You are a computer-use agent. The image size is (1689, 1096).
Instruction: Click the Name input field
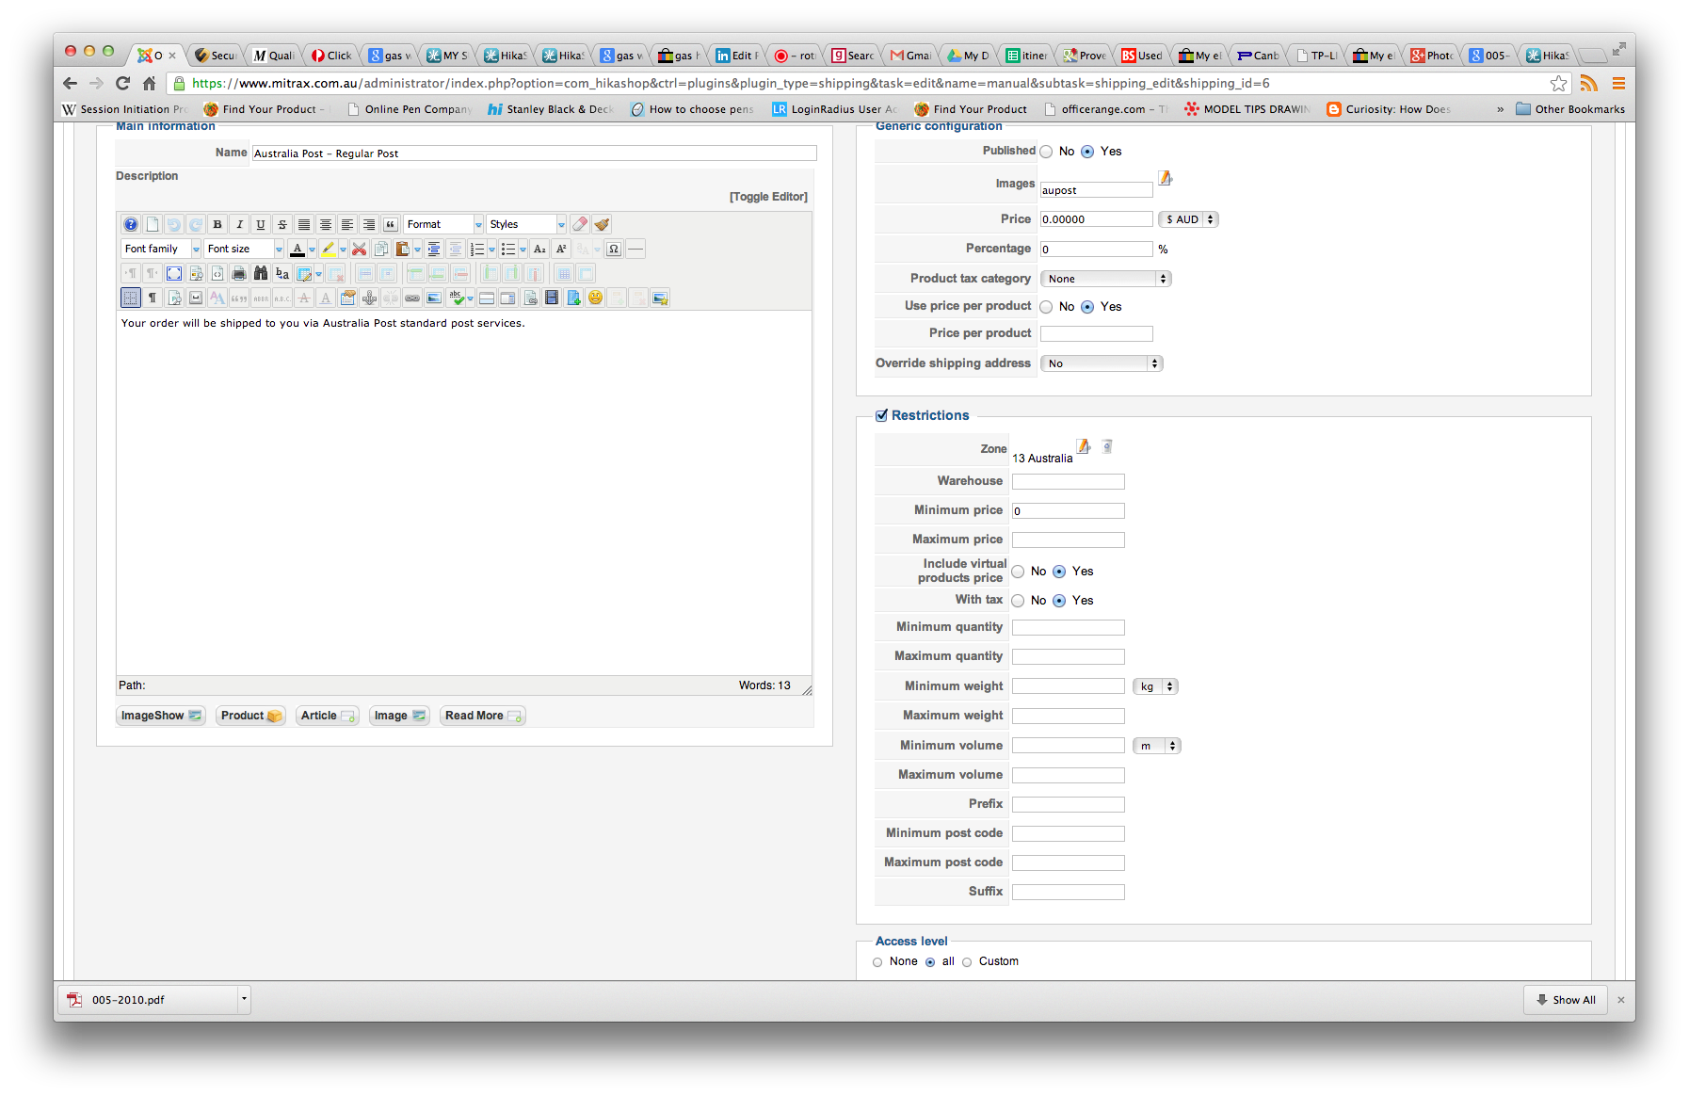(534, 153)
